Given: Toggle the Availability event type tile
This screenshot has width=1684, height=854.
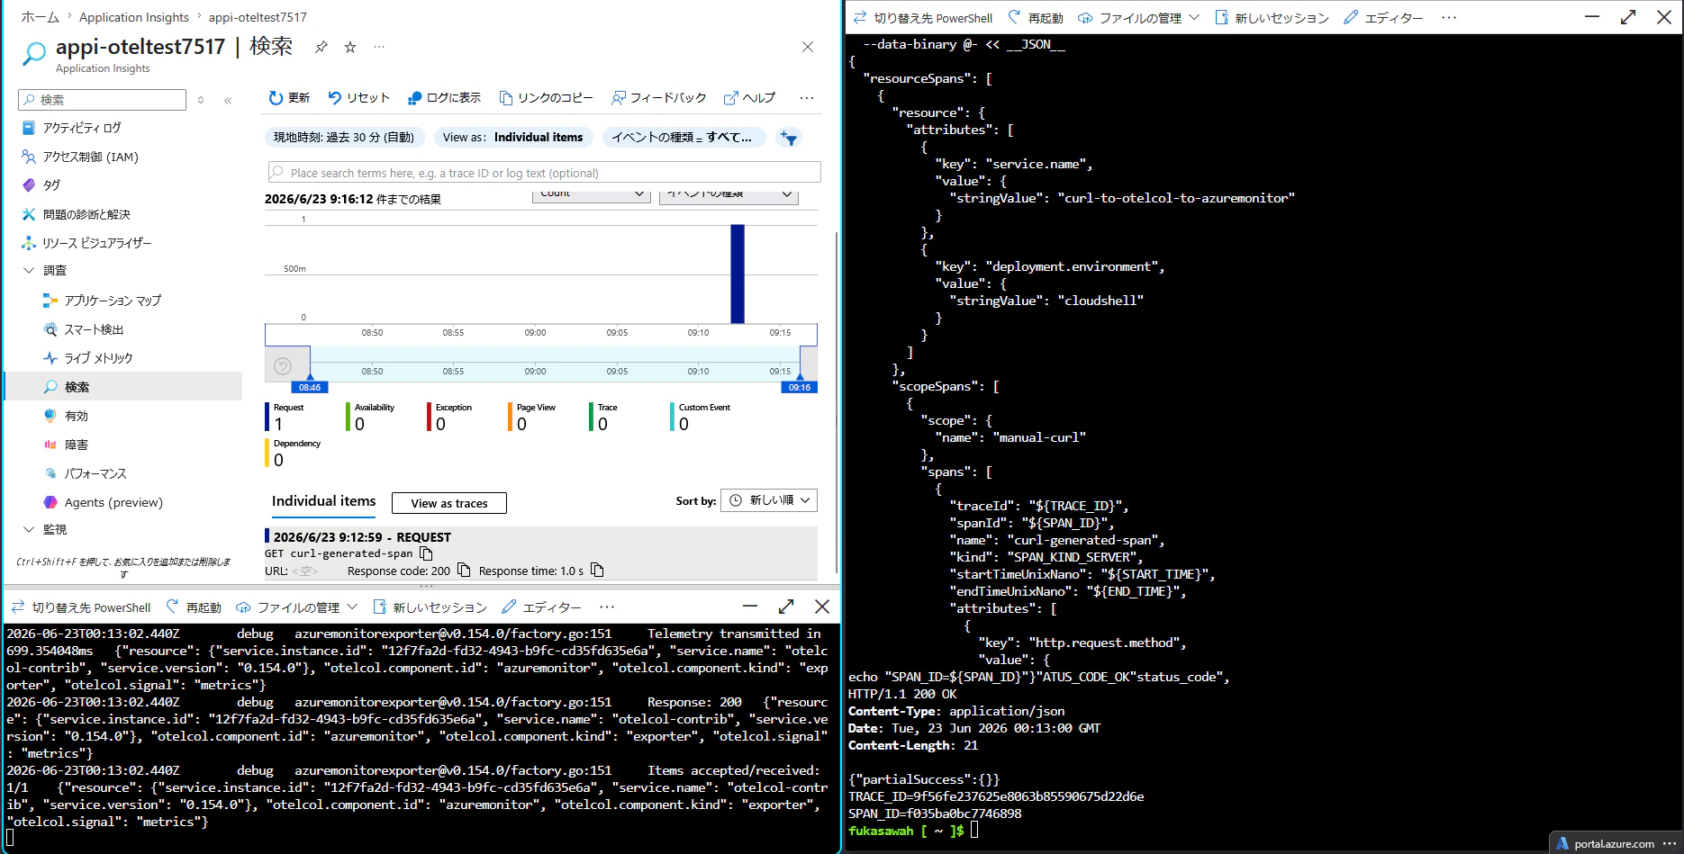Looking at the screenshot, I should coord(371,417).
